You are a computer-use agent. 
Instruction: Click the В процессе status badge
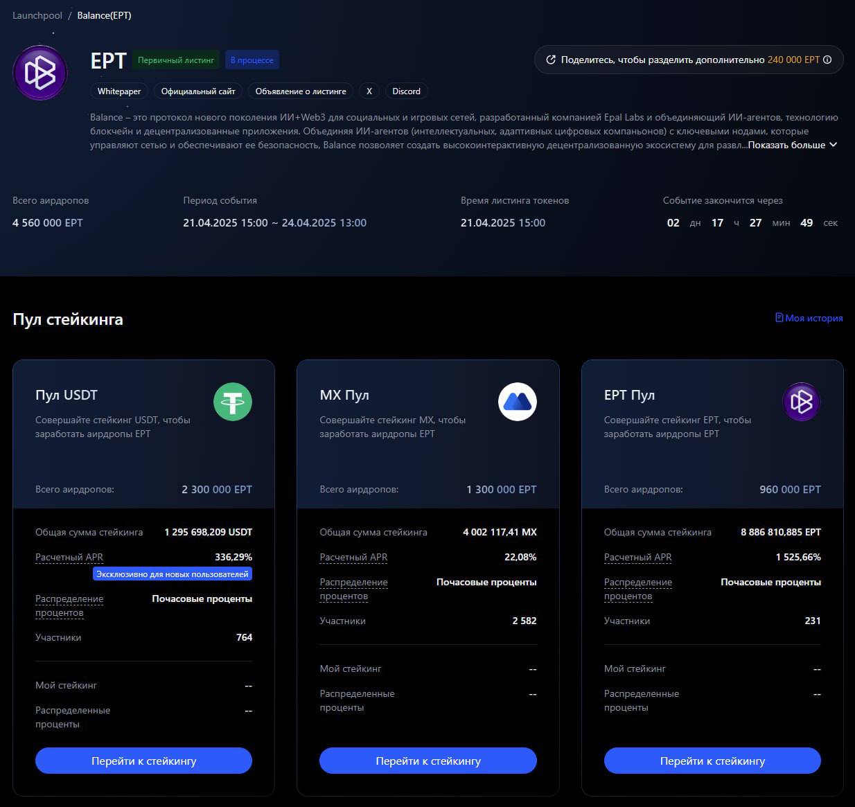[252, 60]
